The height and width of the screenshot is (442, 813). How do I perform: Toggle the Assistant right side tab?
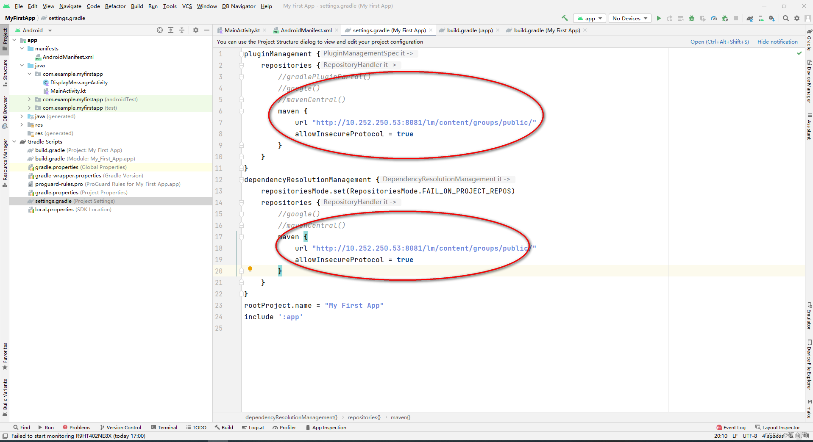click(x=809, y=127)
